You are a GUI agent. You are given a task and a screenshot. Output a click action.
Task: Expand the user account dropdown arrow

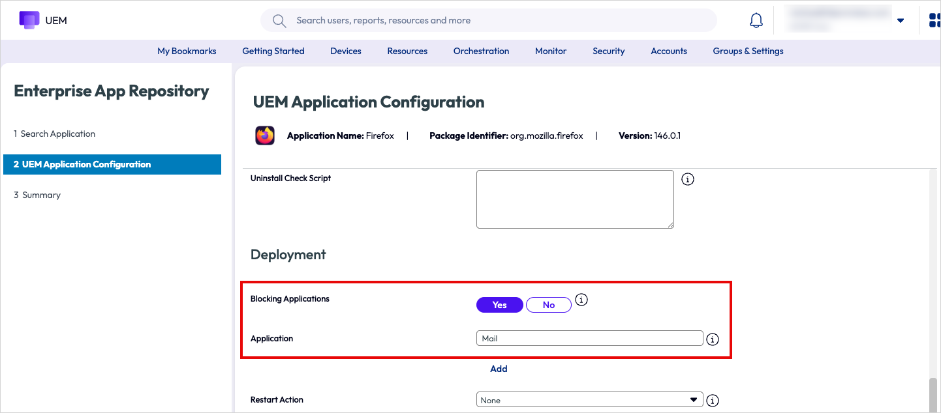tap(901, 21)
